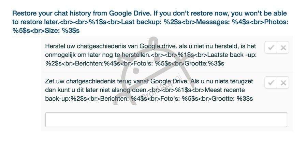307x141 pixels.
Task: Approve the 'Herstel uw chatgeschiedenis' translation with checkmark
Action: click(271, 47)
